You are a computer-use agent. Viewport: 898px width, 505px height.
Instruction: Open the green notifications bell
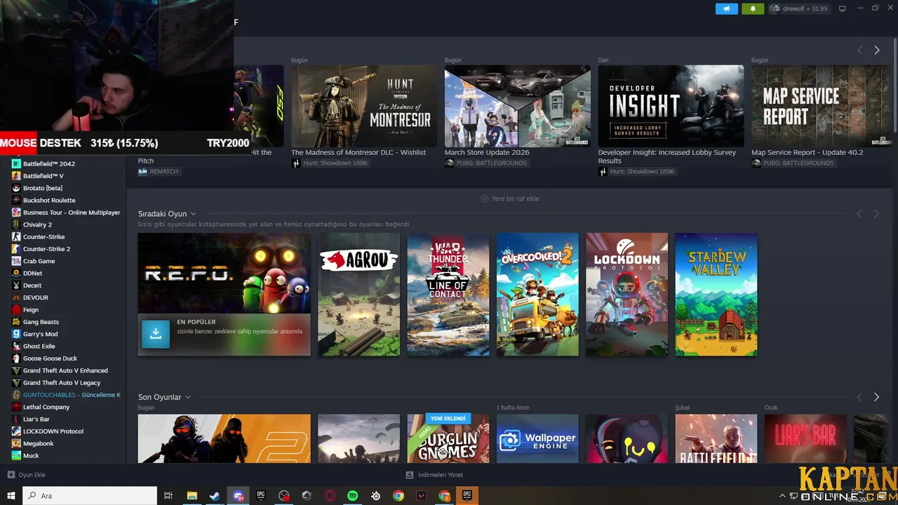click(753, 8)
